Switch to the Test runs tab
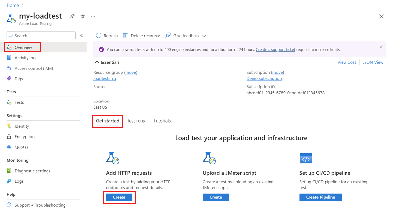Screen dimensions: 393x218 coord(136,121)
